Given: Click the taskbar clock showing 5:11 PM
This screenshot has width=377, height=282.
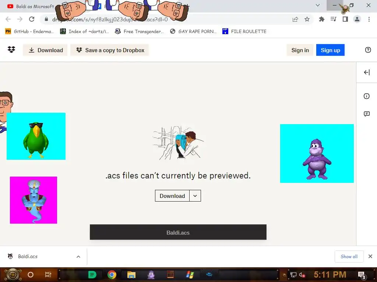Looking at the screenshot, I should click(x=330, y=275).
